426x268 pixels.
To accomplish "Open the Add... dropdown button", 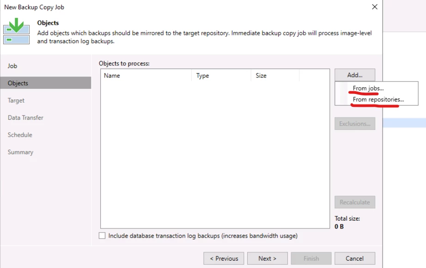I will tap(355, 75).
